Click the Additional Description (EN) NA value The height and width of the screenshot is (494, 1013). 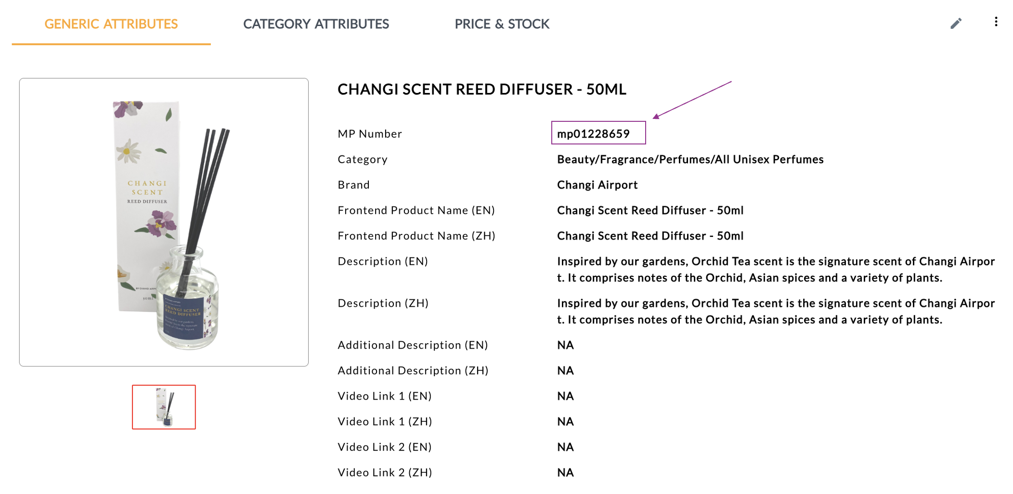click(x=565, y=345)
